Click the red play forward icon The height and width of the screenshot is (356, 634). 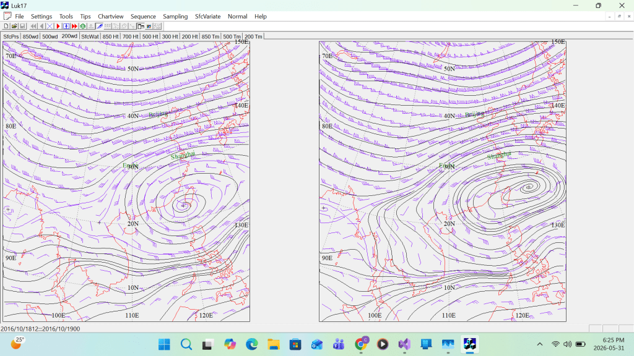pyautogui.click(x=58, y=26)
